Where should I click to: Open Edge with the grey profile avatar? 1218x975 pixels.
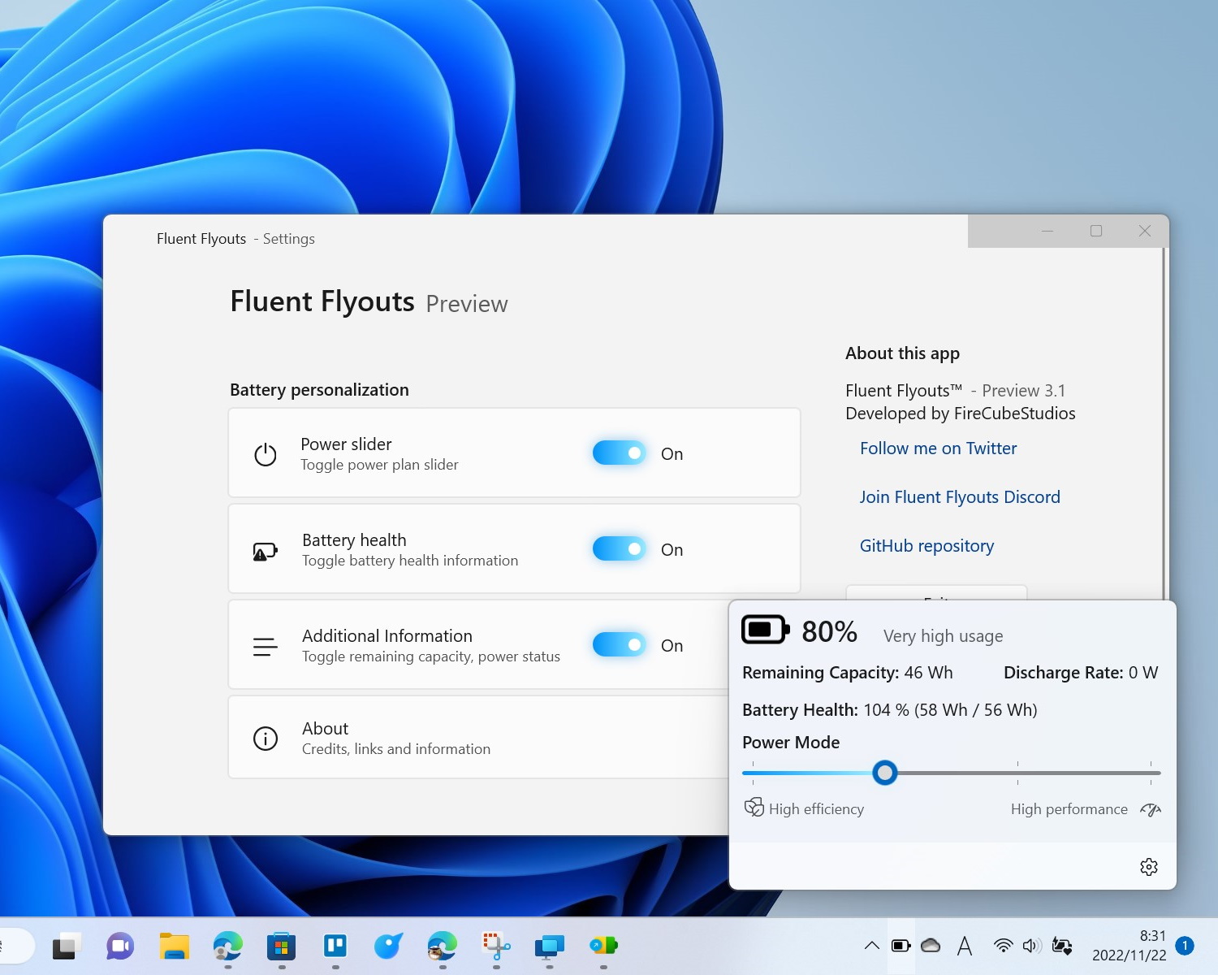pos(228,946)
